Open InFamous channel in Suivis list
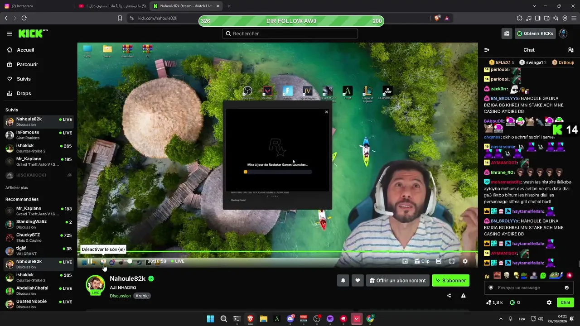Viewport: 580px width, 326px height. 39,135
